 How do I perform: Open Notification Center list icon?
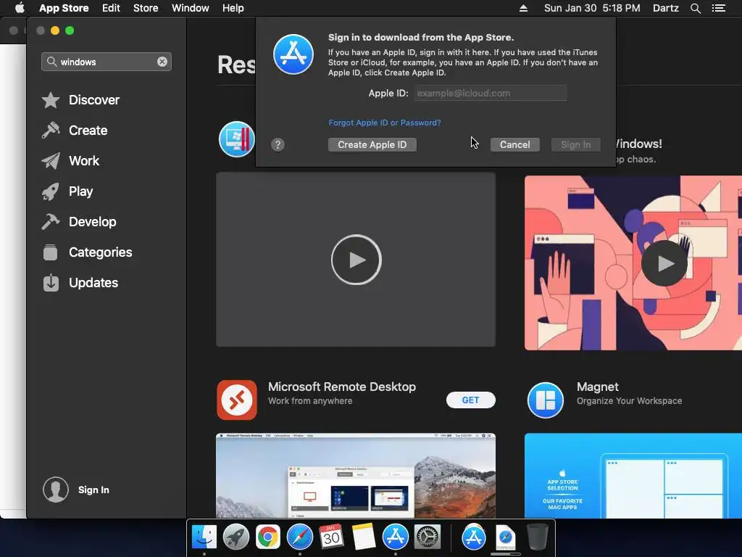tap(719, 8)
